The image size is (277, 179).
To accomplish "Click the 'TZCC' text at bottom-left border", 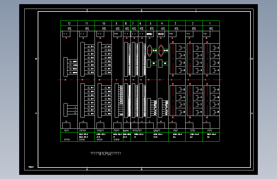I will click(x=31, y=167).
